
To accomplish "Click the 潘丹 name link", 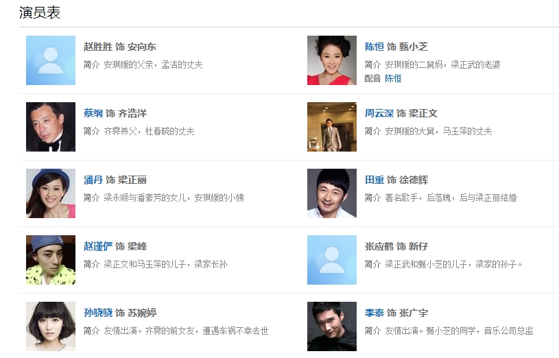I will tap(93, 180).
